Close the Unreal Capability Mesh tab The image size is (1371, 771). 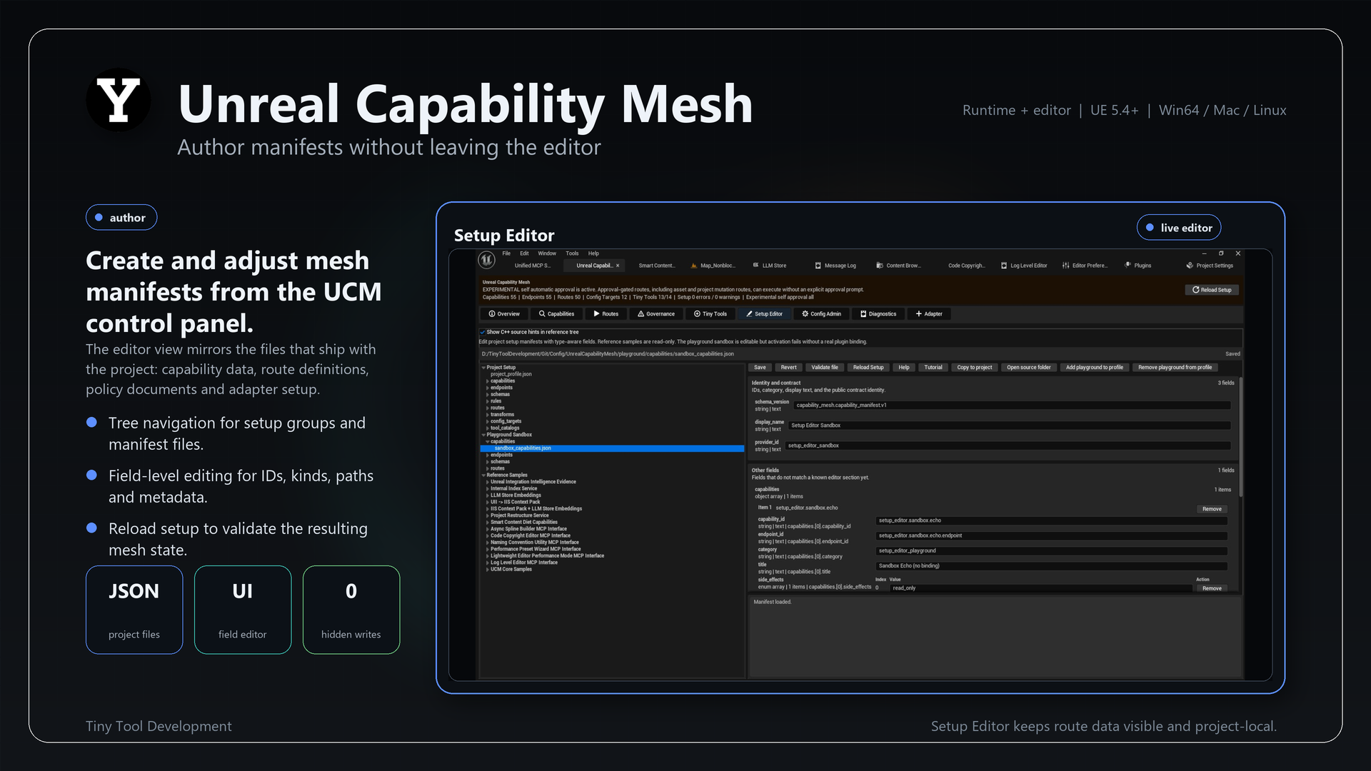point(618,266)
